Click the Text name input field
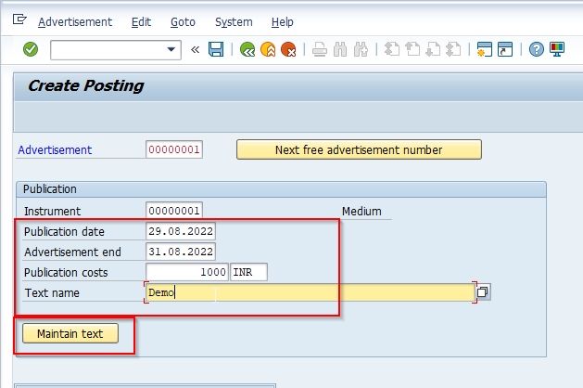The image size is (583, 388). click(x=311, y=292)
